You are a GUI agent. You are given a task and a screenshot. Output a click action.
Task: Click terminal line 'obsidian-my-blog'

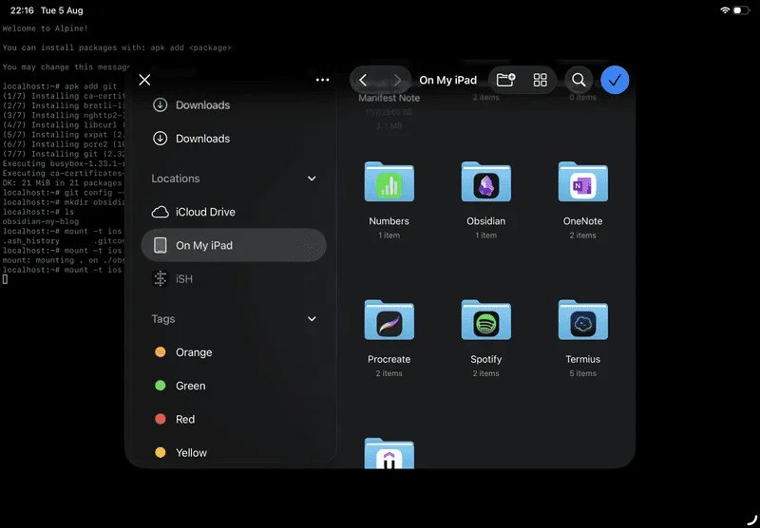pyautogui.click(x=41, y=221)
